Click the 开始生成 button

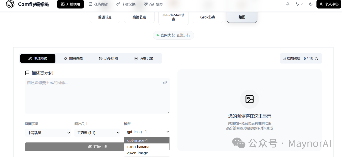[x=75, y=147]
